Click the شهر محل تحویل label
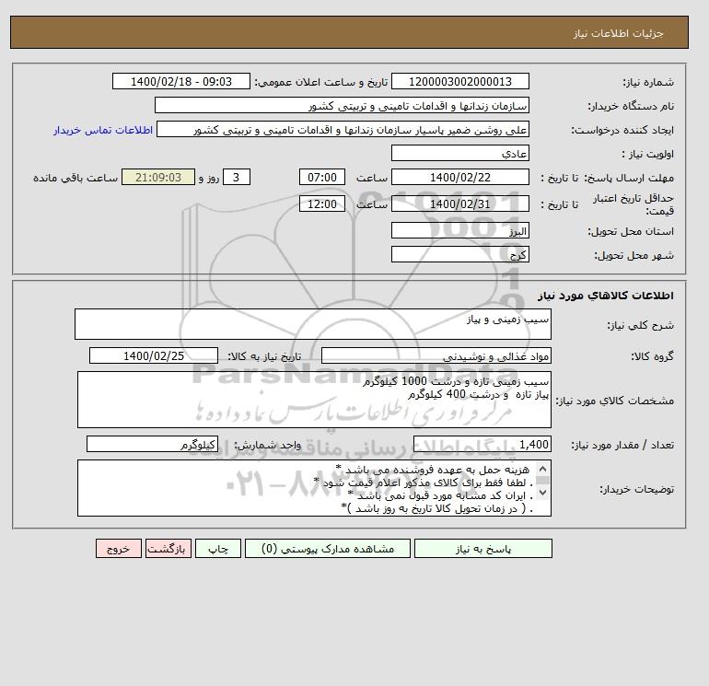Image resolution: width=709 pixels, height=686 pixels. click(633, 255)
